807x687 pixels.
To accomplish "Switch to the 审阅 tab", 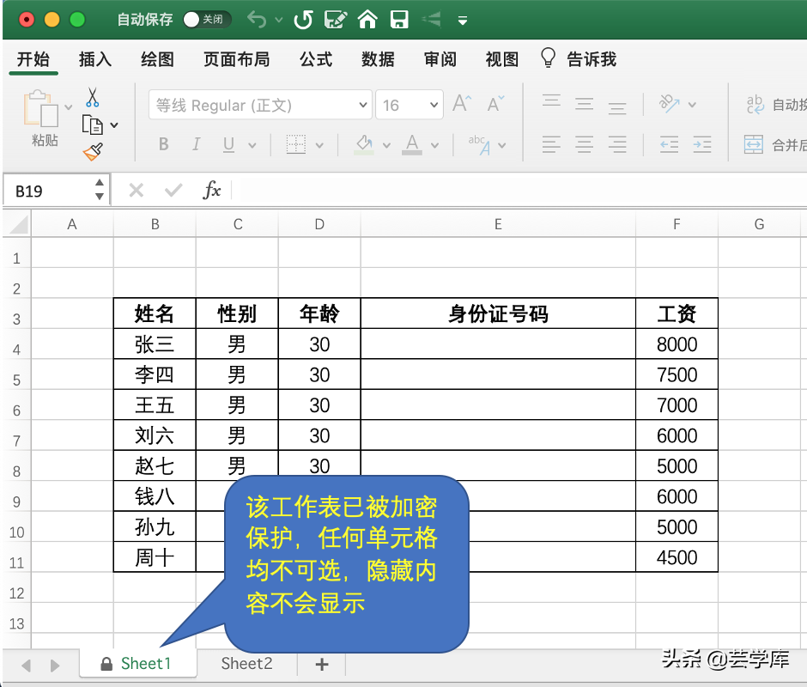I will click(x=440, y=59).
